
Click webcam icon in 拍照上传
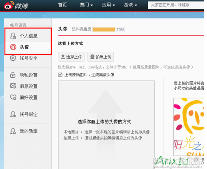pyautogui.click(x=92, y=57)
